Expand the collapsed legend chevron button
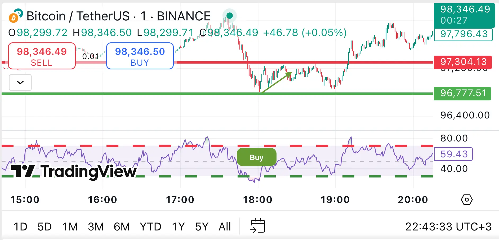Image resolution: width=499 pixels, height=240 pixels. click(20, 82)
